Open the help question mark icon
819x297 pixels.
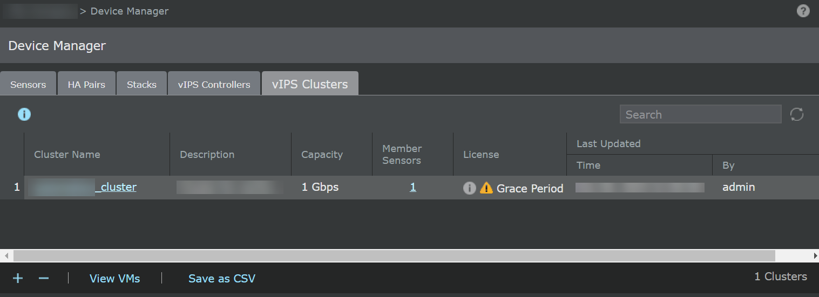803,11
